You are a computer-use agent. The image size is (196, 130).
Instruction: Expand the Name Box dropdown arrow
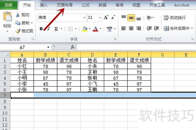[48, 47]
